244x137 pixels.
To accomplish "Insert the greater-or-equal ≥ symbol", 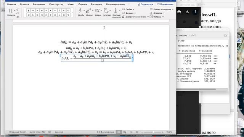I will tap(46, 15).
